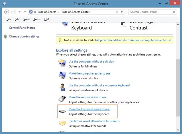Screen dimensions: 182x134
Task: Click the scrollbar up arrow
Action: coord(178,25)
